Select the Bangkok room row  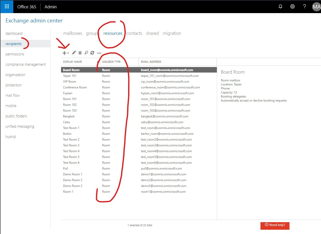(139, 116)
